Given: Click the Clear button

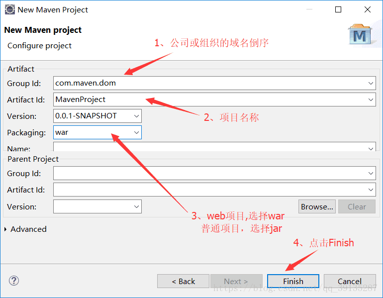Looking at the screenshot, I should pyautogui.click(x=357, y=206).
